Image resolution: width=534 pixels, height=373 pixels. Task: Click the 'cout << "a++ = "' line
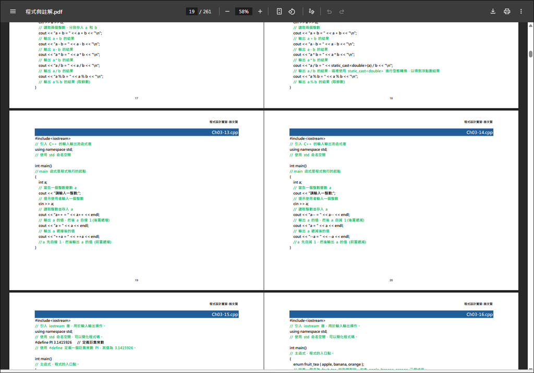[69, 214]
